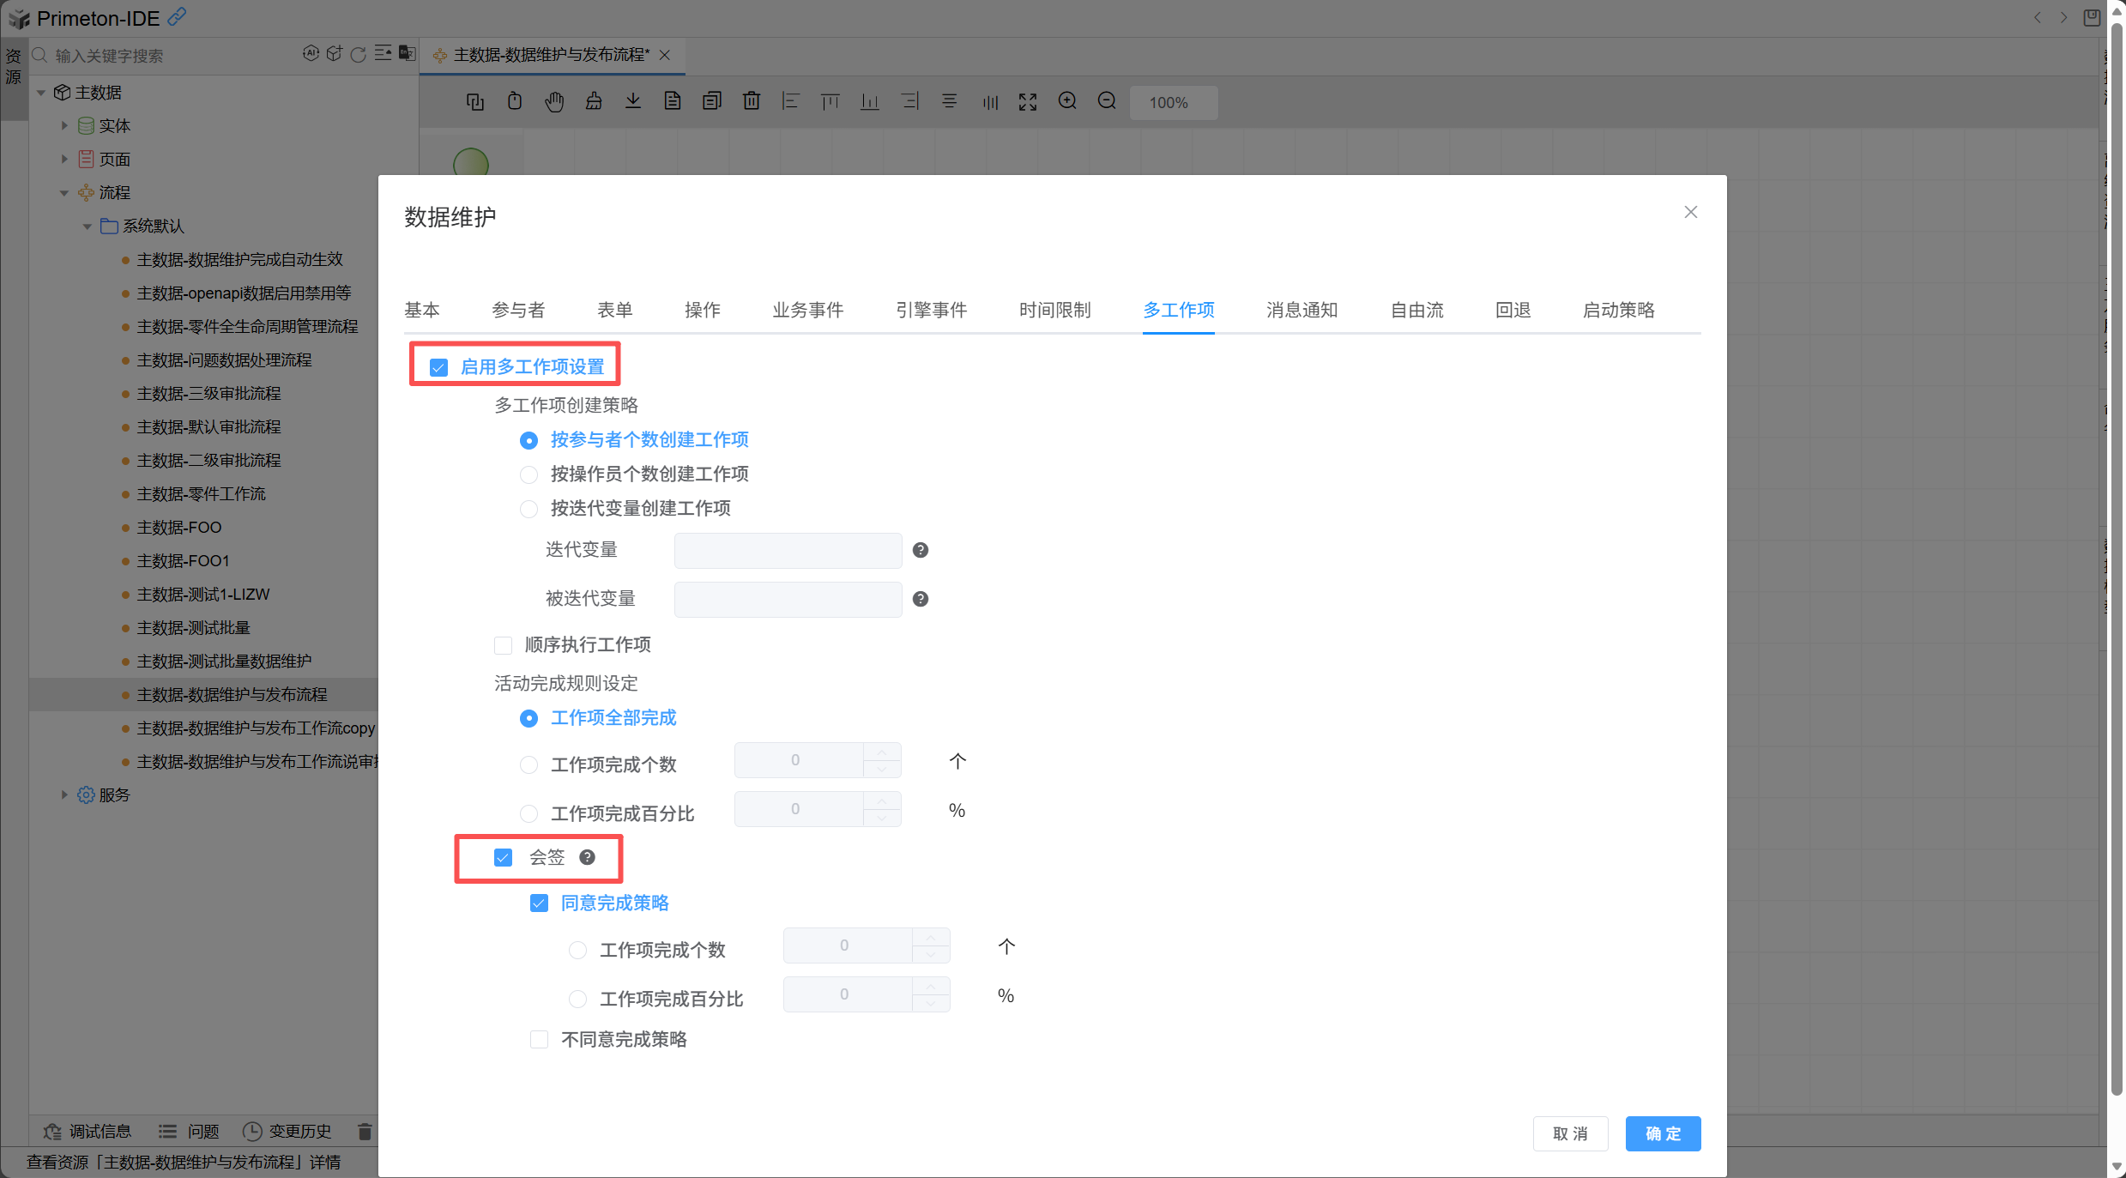This screenshot has width=2126, height=1178.
Task: Click the fit-to-screen expand icon
Action: (x=1027, y=102)
